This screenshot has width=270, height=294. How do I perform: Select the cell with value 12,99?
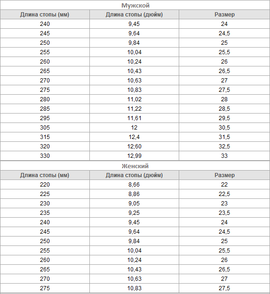point(134,156)
